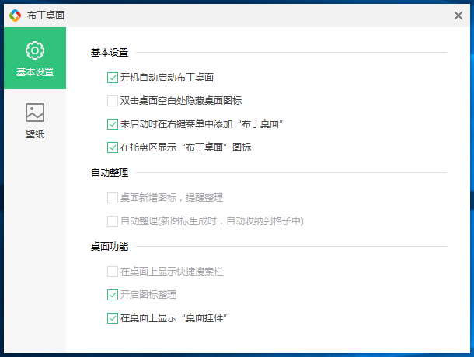Close the 布丁桌面 settings window
Screen dimensions: 474x357
[458, 16]
